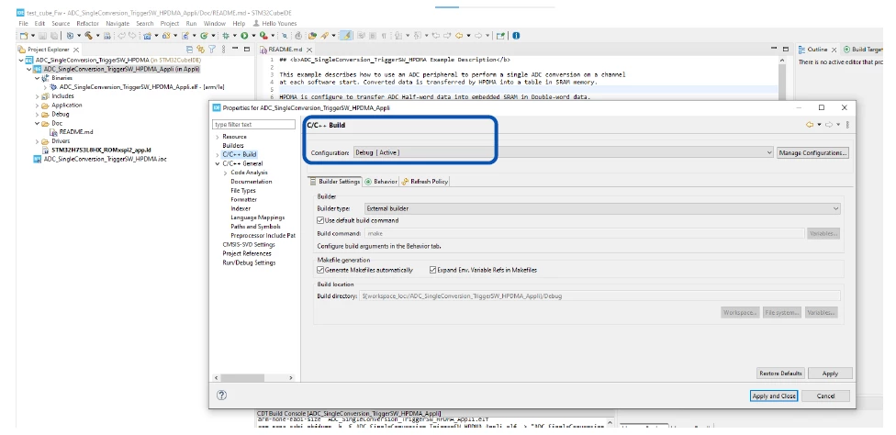The width and height of the screenshot is (896, 435).
Task: Expand the Drivers folder in Project Explorer
Action: point(38,141)
